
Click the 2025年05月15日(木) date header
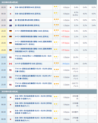10,92
